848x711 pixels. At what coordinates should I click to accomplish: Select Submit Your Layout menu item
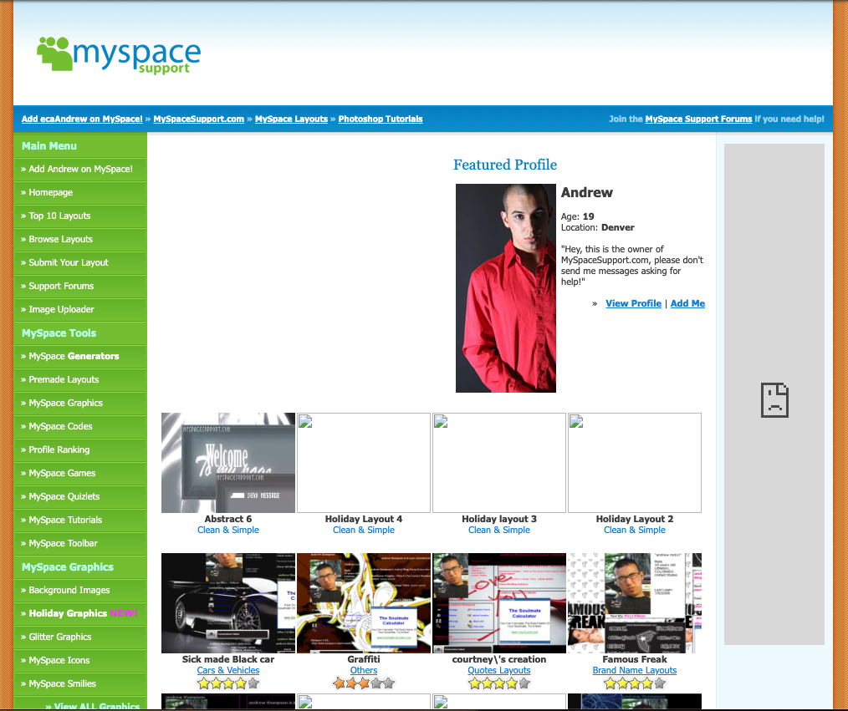[x=80, y=262]
